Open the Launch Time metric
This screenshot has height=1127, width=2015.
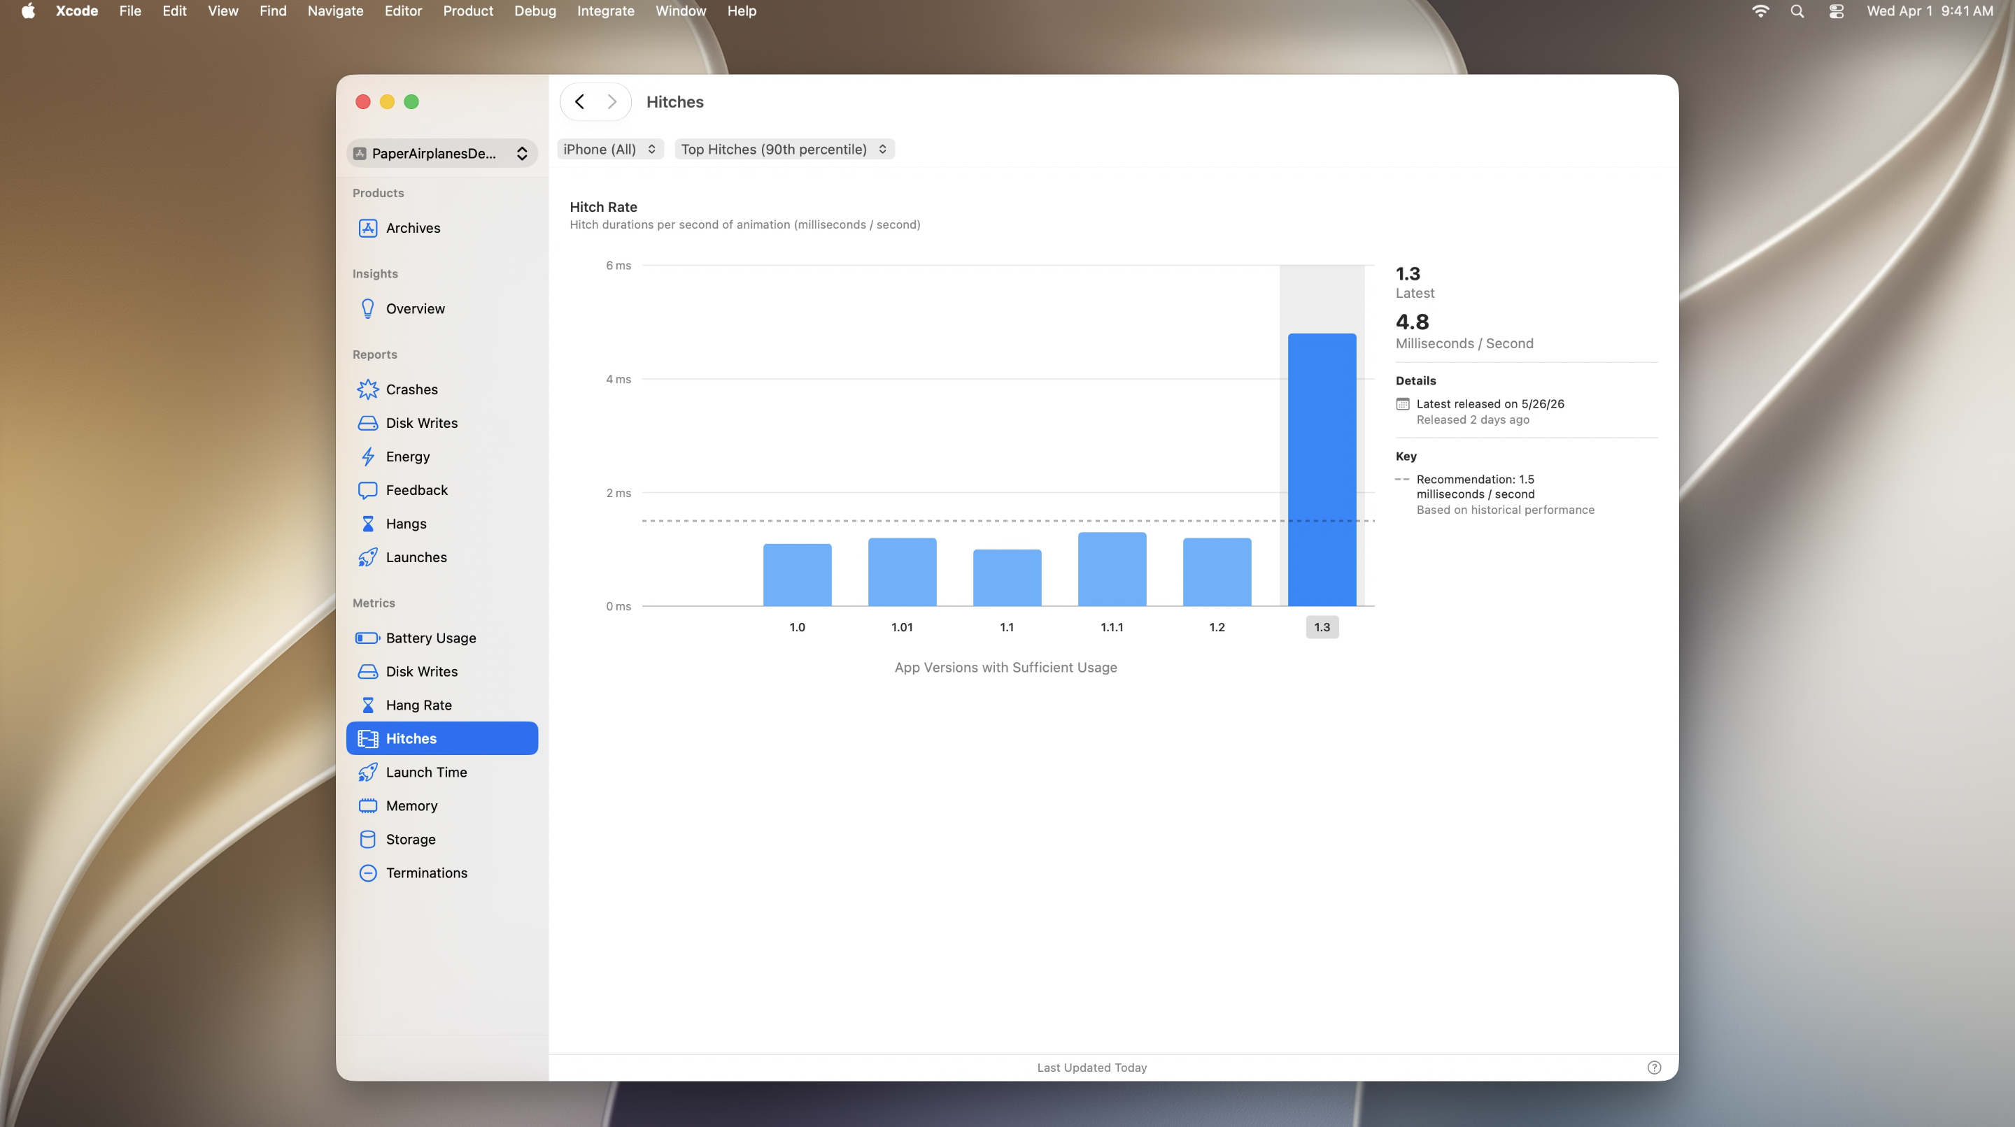point(442,771)
